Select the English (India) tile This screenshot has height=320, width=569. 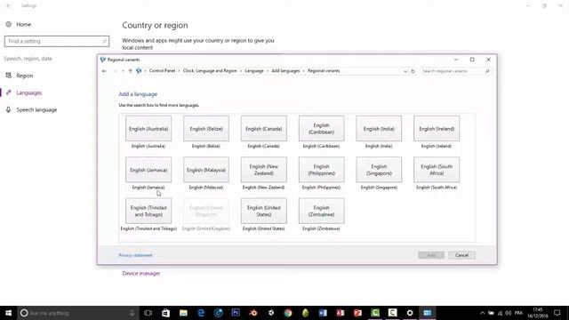(x=379, y=129)
